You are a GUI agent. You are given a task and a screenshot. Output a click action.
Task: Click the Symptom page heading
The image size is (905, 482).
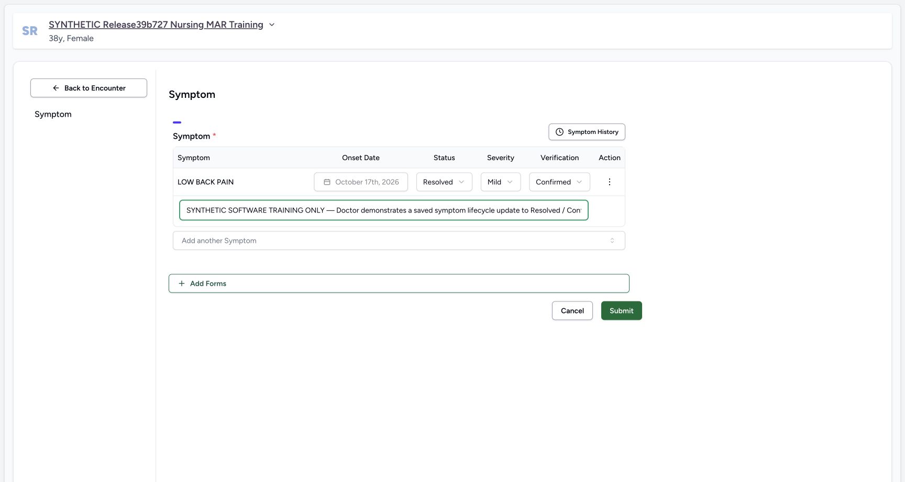tap(192, 95)
